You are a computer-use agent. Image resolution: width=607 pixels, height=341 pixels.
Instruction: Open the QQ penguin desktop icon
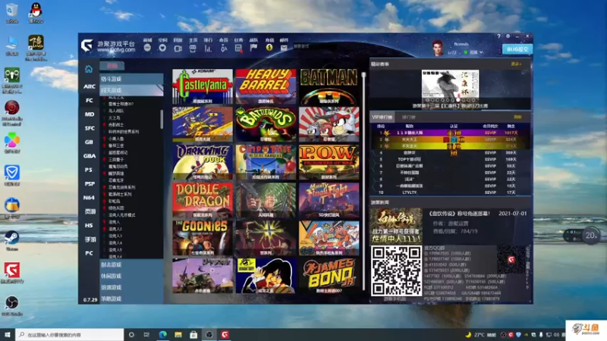[36, 12]
